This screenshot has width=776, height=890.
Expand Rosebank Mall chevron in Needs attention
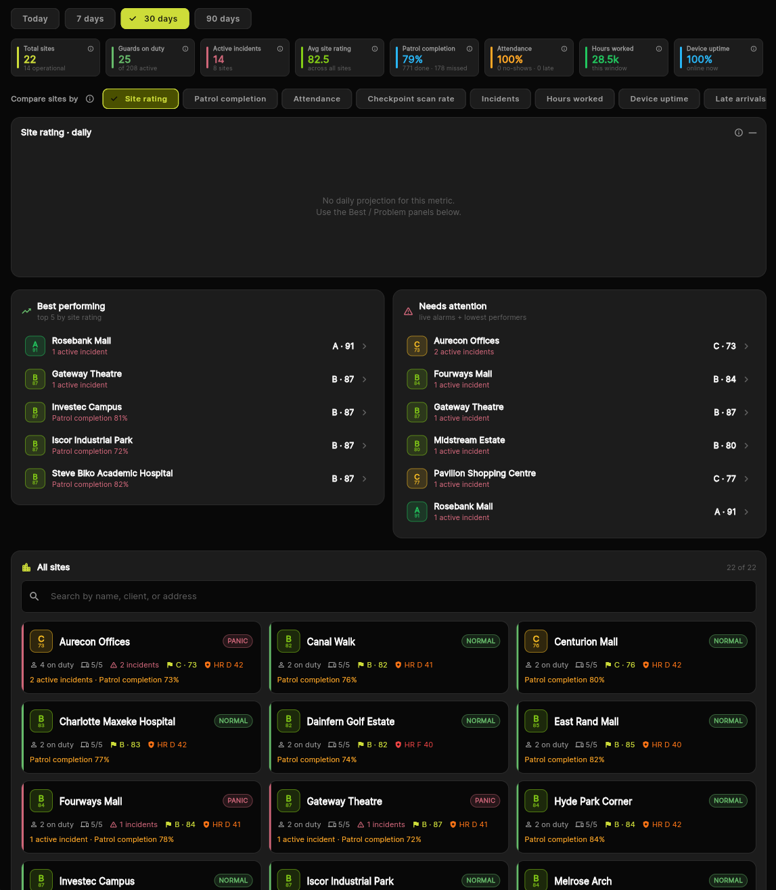[746, 512]
